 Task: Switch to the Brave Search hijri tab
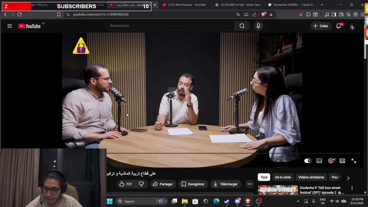pos(239,5)
